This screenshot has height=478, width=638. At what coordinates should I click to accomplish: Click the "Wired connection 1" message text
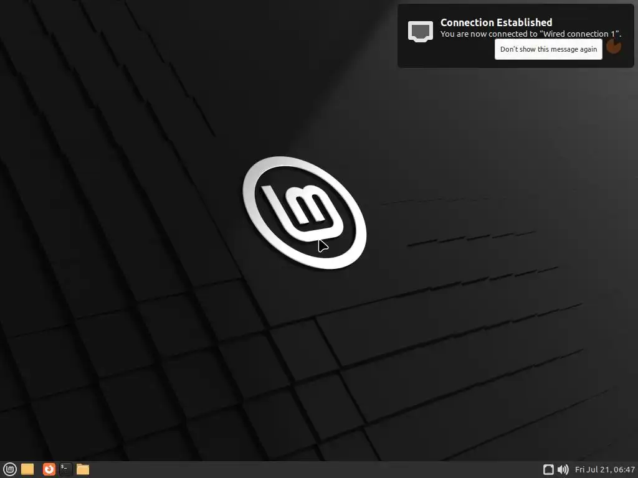(x=531, y=34)
